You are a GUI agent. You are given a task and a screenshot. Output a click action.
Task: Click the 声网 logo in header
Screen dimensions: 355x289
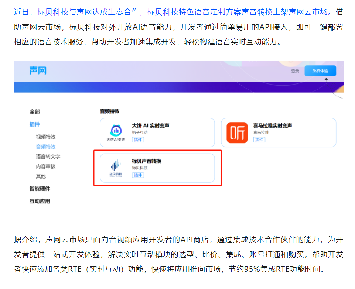pos(38,70)
